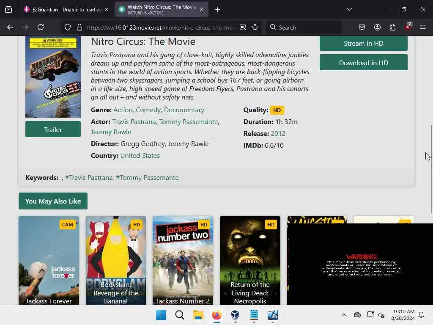Select the Nitro Circus movie tab
This screenshot has width=433, height=325.
pyautogui.click(x=162, y=9)
